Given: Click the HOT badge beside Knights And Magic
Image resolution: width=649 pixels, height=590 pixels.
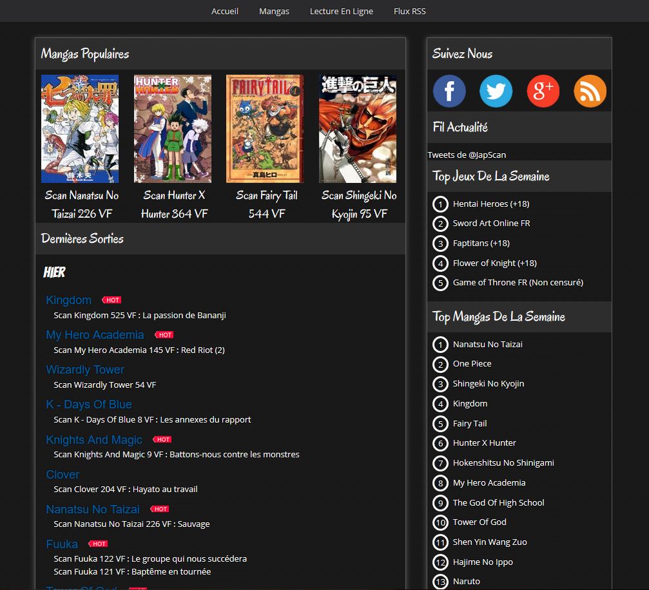Looking at the screenshot, I should coord(162,439).
